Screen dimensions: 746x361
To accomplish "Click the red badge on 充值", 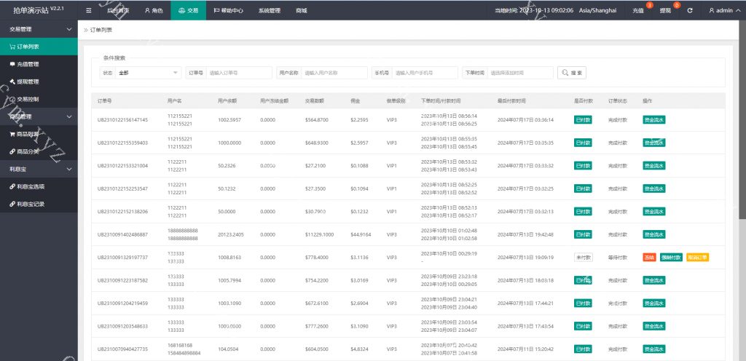I will coord(649,5).
